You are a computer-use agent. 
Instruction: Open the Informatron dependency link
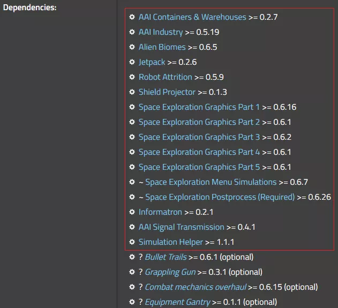pos(160,212)
